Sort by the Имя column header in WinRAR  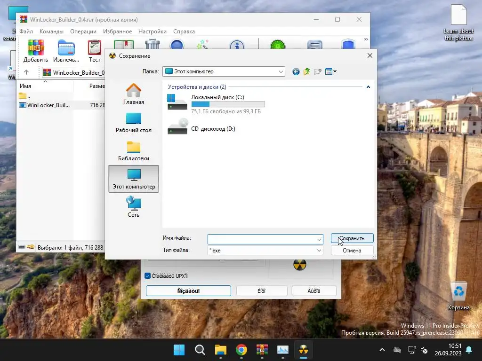click(45, 86)
